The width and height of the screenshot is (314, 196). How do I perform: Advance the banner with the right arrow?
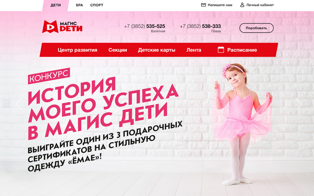(299, 104)
